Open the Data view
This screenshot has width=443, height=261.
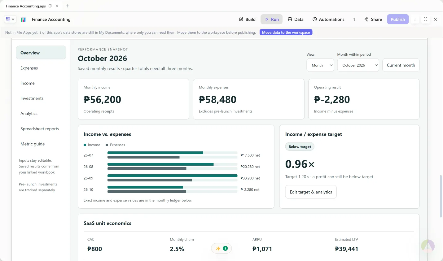tap(296, 19)
